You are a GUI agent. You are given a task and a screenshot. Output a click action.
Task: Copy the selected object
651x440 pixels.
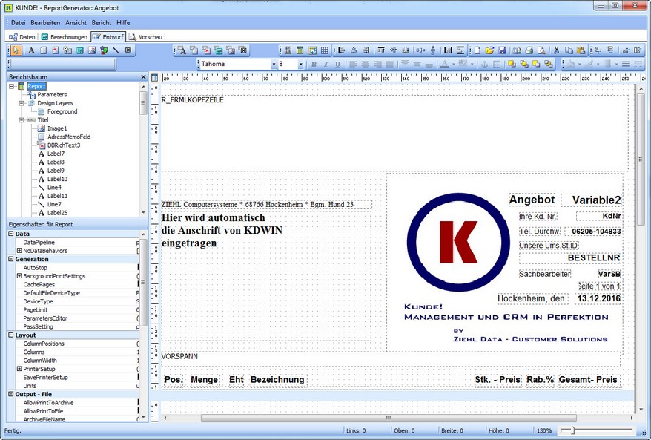569,50
